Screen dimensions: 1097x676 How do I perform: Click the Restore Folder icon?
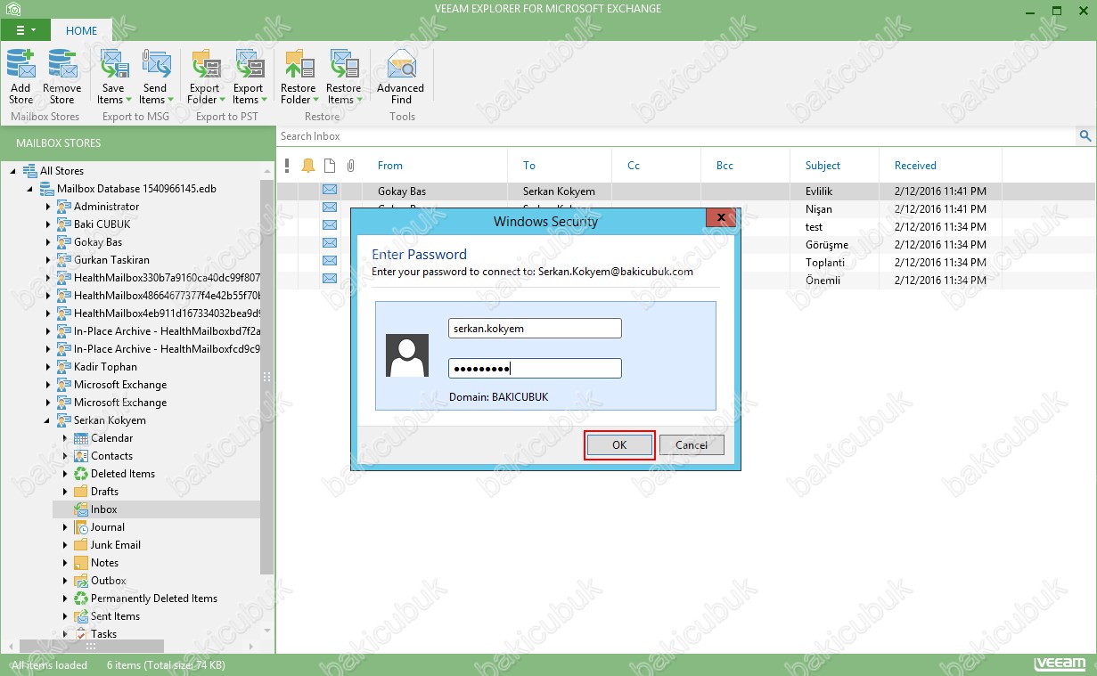pos(299,65)
